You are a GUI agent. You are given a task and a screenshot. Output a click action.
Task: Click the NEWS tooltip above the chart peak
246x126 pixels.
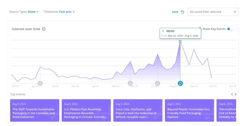pos(180,33)
